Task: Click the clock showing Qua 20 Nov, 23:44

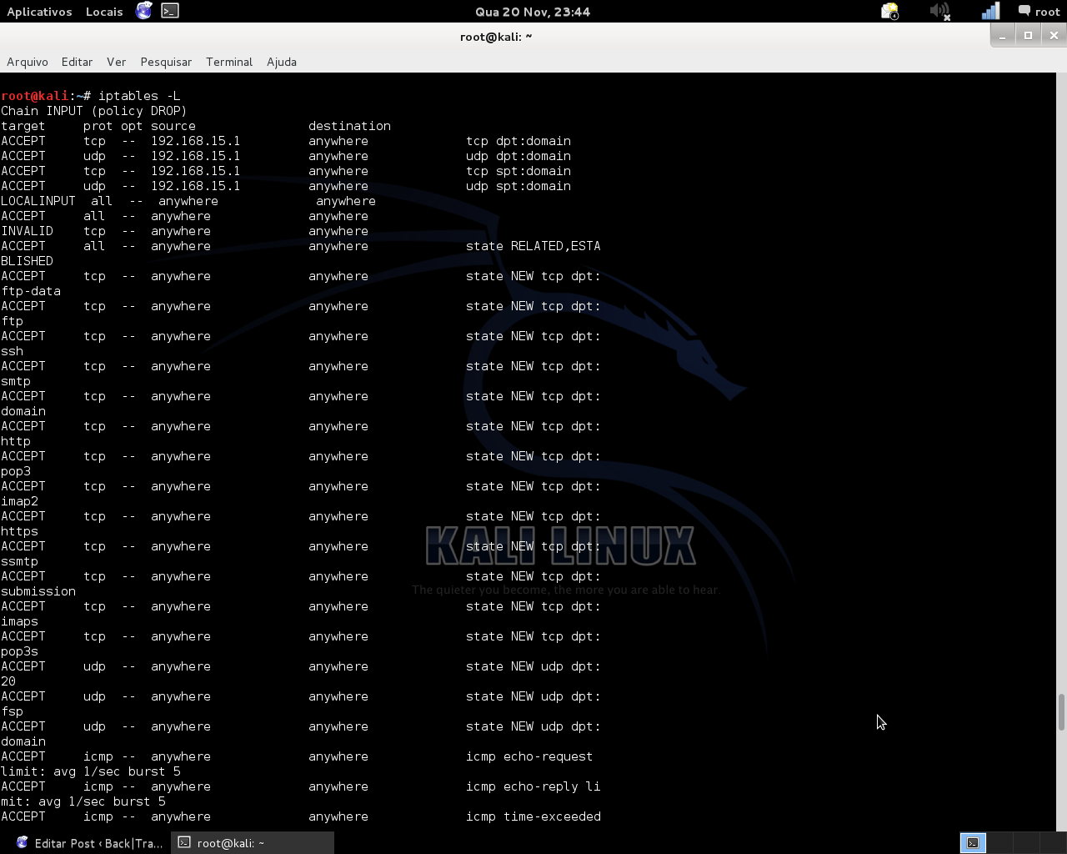Action: point(533,12)
